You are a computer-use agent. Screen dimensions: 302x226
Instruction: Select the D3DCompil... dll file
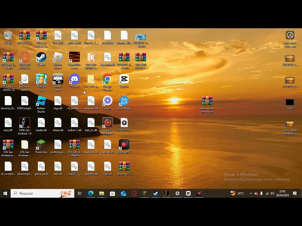coord(25,103)
